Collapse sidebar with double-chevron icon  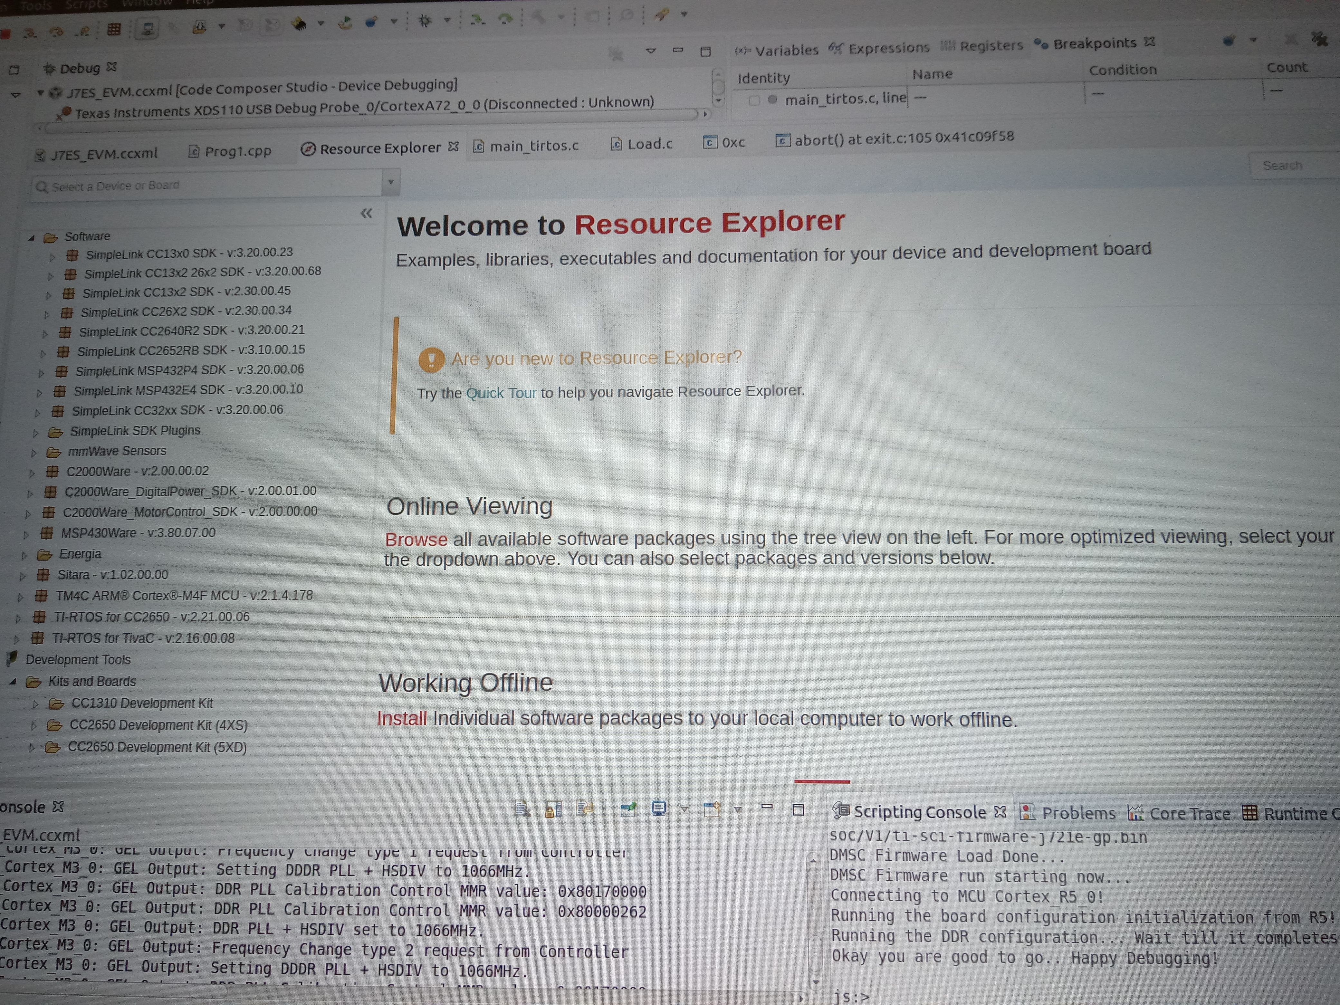pyautogui.click(x=366, y=213)
